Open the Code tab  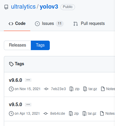(x=17, y=23)
